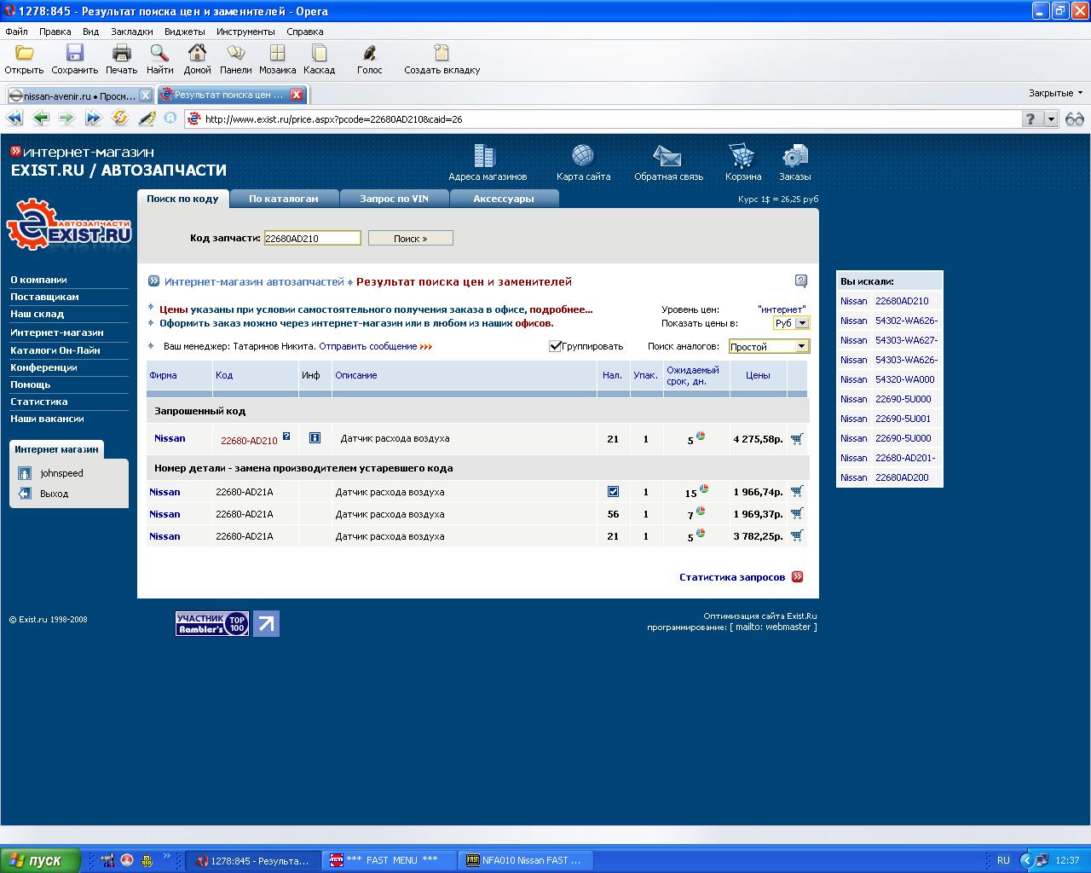Arrange windows with Мозаика icon

pyautogui.click(x=277, y=54)
